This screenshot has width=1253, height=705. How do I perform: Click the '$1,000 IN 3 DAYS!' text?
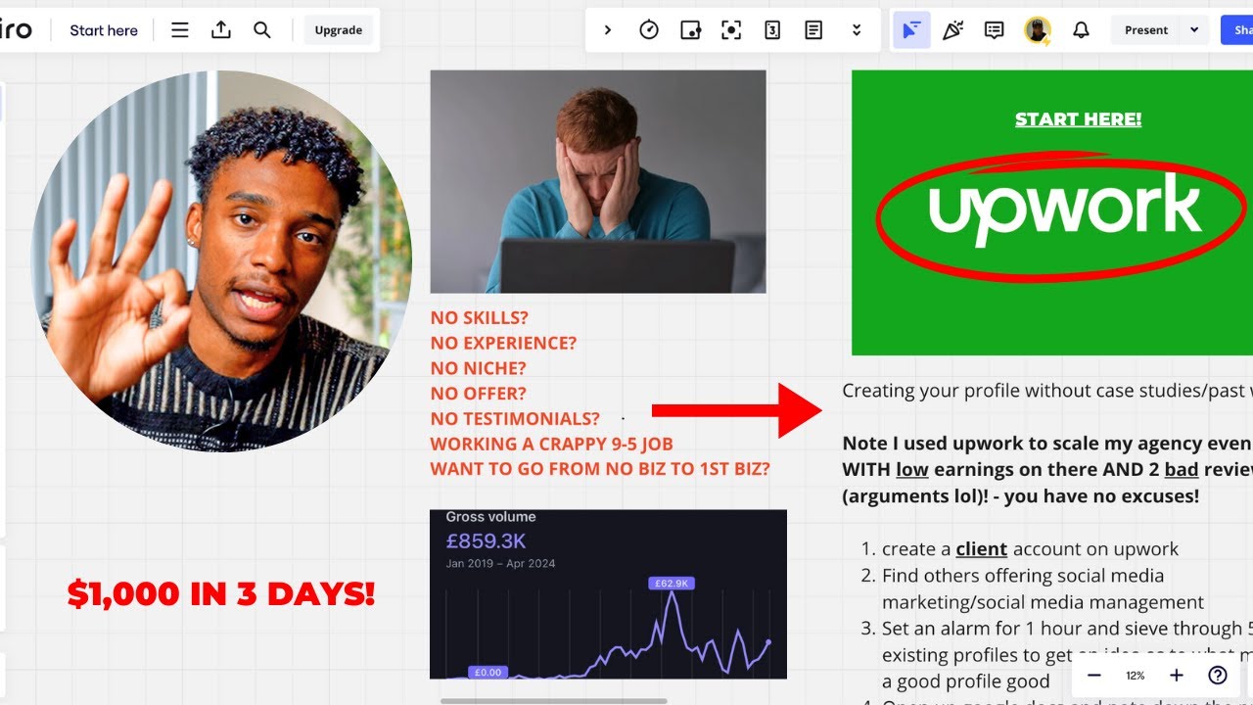(221, 593)
